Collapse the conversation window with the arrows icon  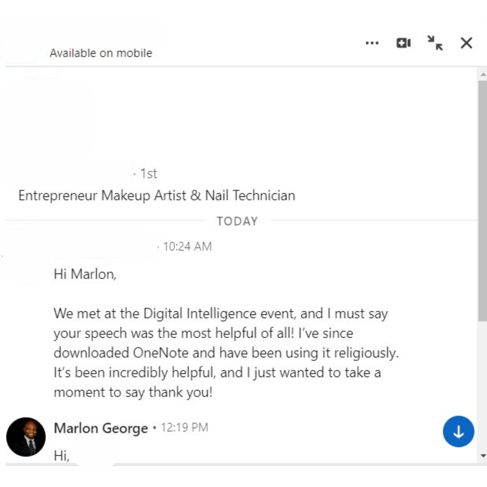tap(435, 43)
